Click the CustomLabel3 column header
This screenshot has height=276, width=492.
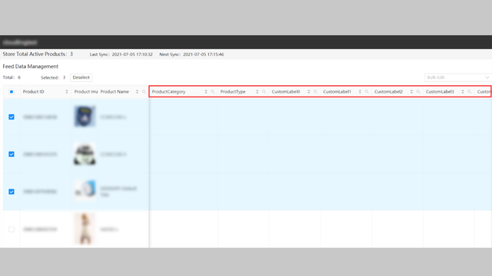[x=440, y=92]
